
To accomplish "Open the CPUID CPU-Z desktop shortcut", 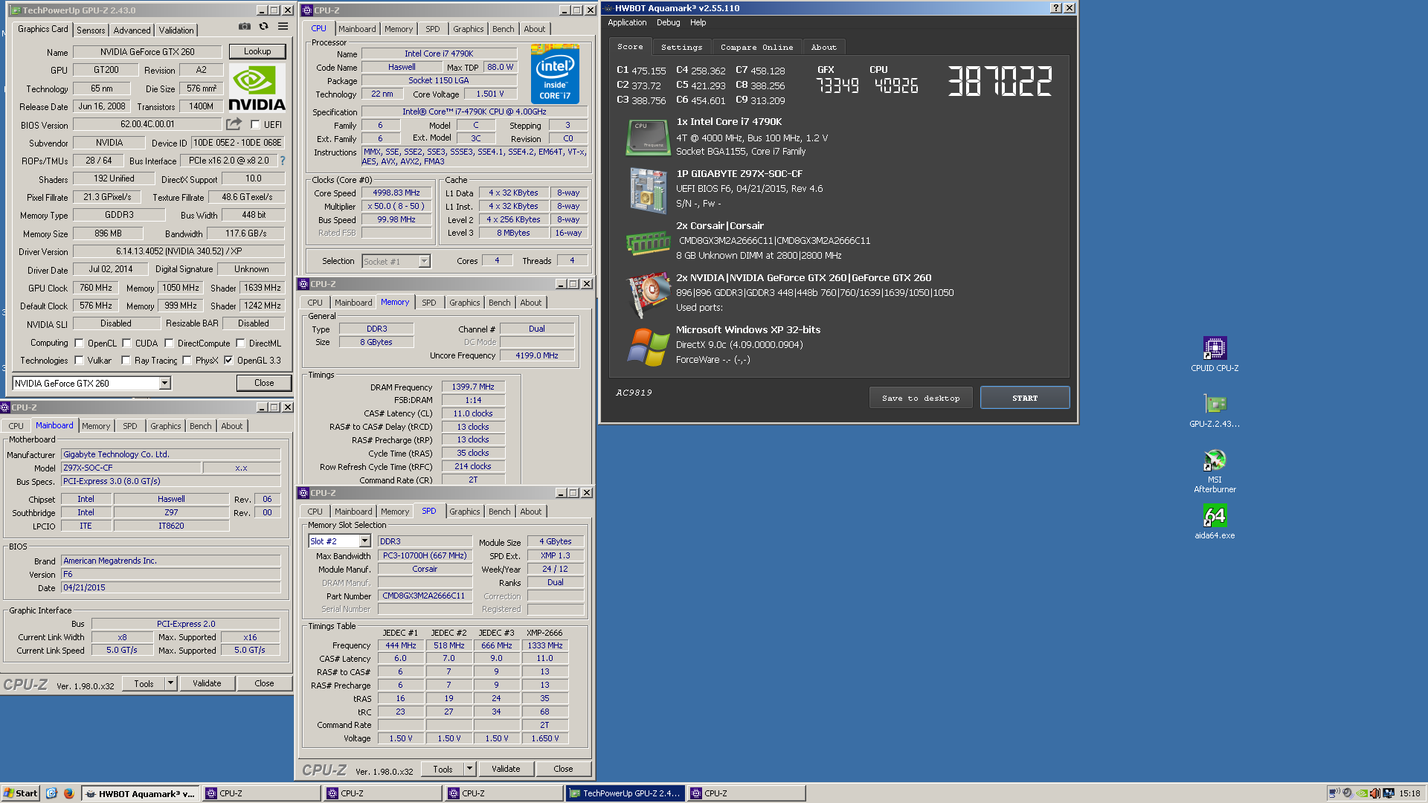I will (x=1215, y=354).
